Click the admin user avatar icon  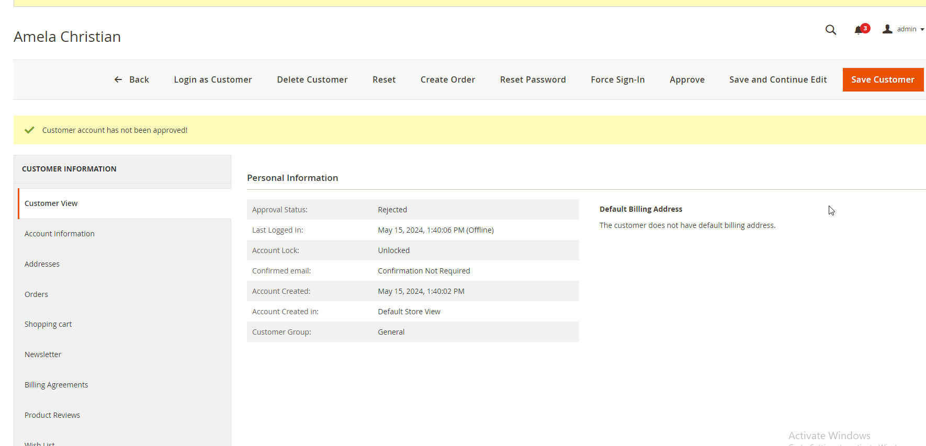[887, 29]
